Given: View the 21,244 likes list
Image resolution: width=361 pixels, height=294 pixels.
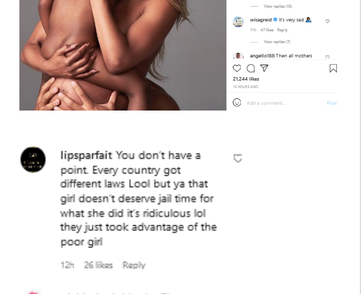Looking at the screenshot, I should point(246,78).
